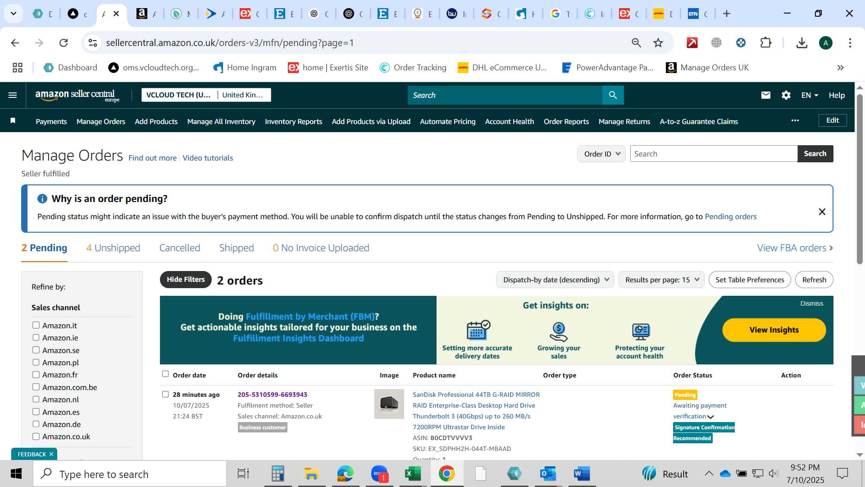
Task: Open Windows Start menu
Action: click(x=16, y=474)
